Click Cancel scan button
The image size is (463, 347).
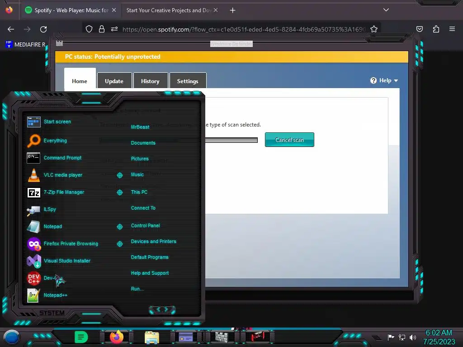coord(289,140)
